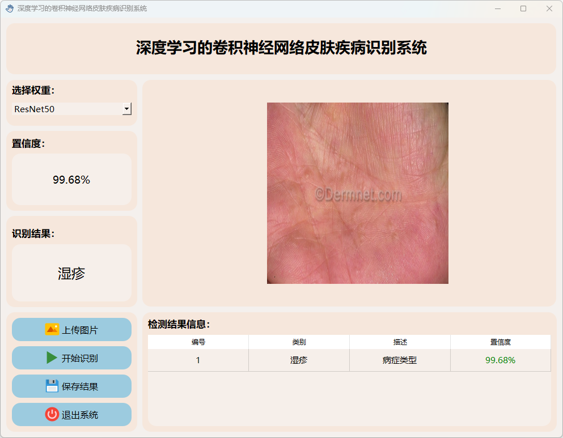Select table cell with number 1
The height and width of the screenshot is (438, 563).
[198, 360]
